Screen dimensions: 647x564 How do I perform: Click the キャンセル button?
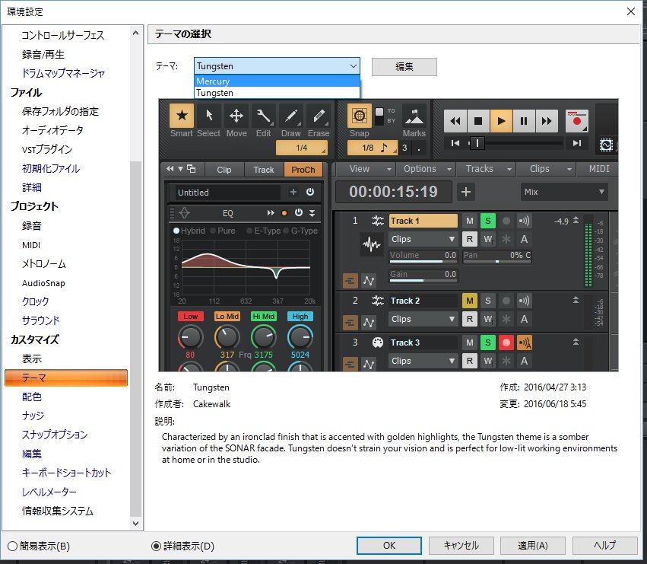click(461, 546)
